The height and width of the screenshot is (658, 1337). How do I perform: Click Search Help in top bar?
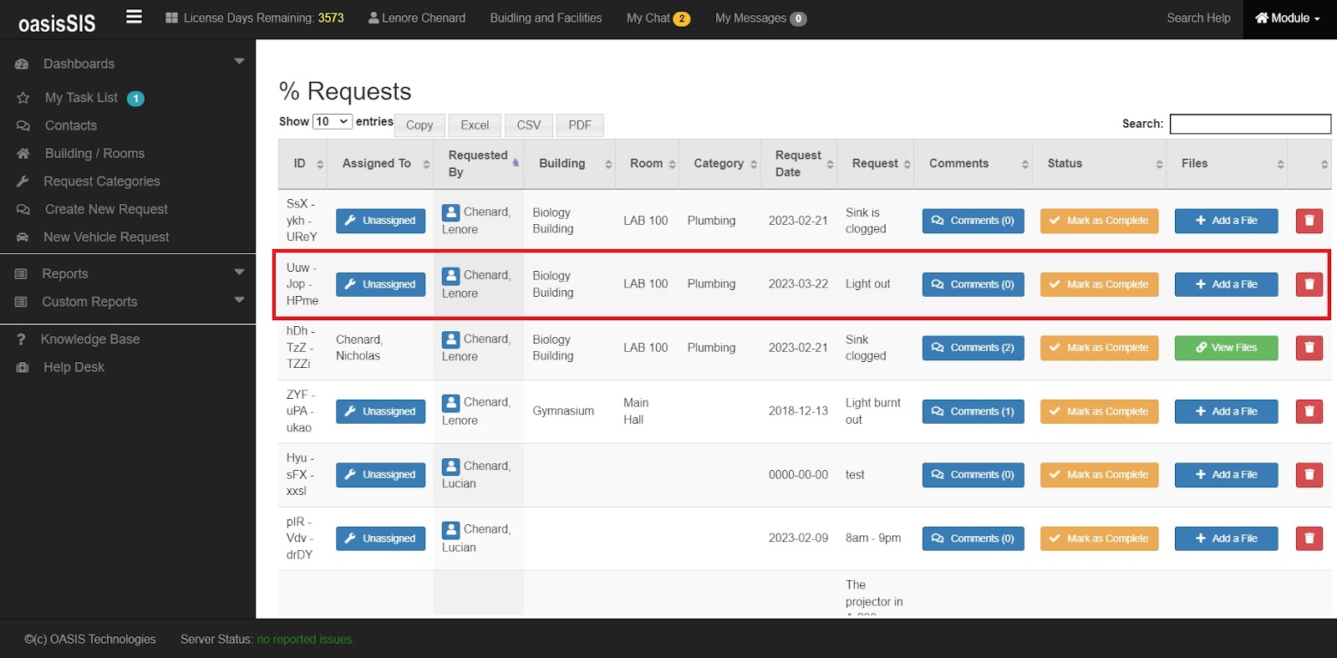pyautogui.click(x=1198, y=18)
